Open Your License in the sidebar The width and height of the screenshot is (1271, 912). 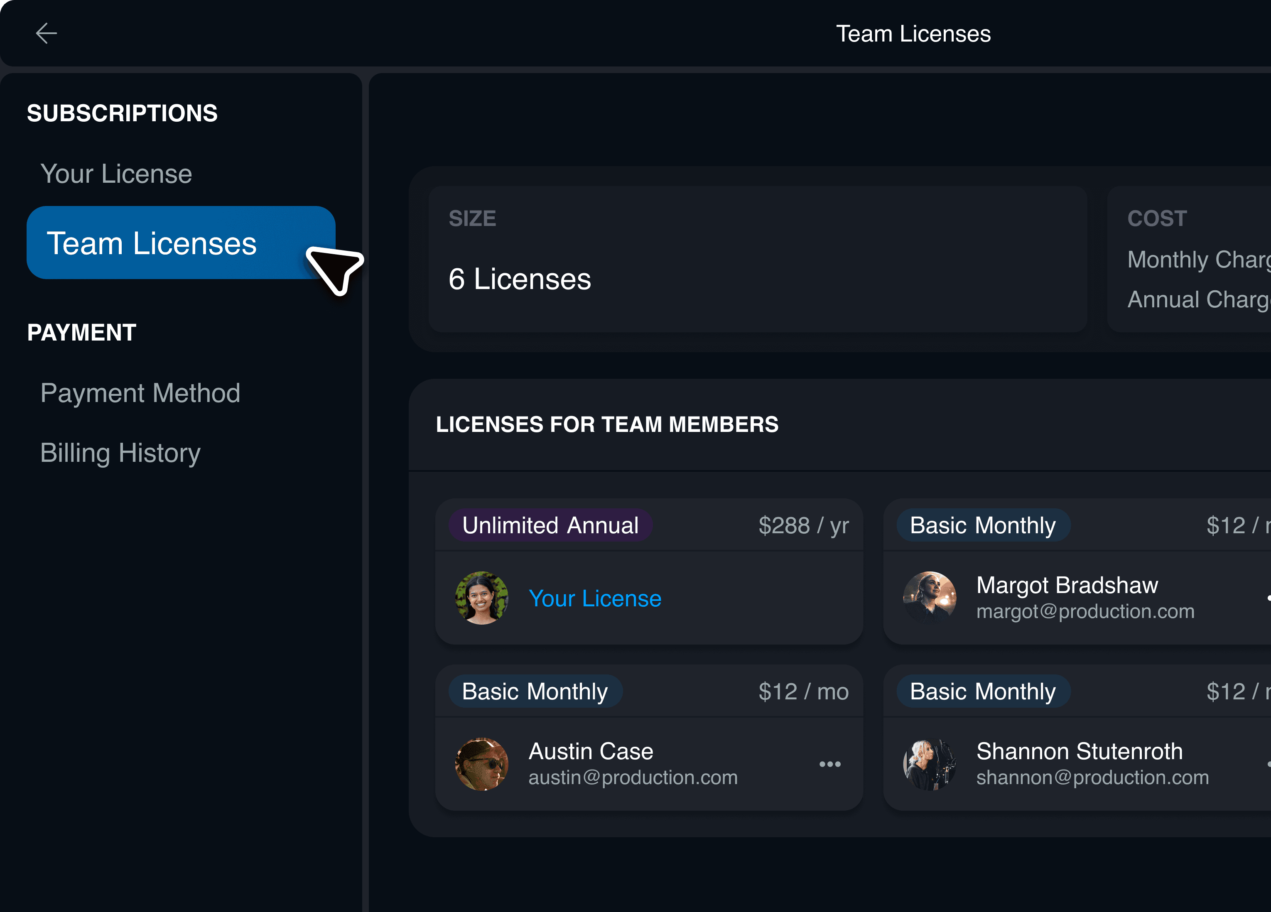pyautogui.click(x=116, y=174)
